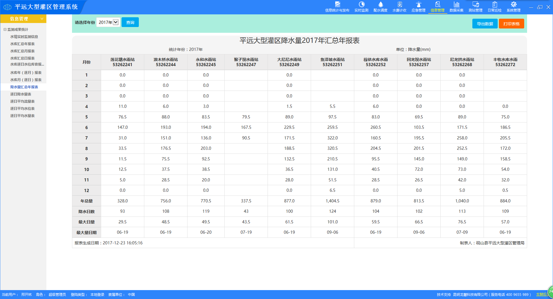Viewport: 553px width, 299px height.
Task: Click the 超级管理员 role status entry
Action: tap(57, 294)
